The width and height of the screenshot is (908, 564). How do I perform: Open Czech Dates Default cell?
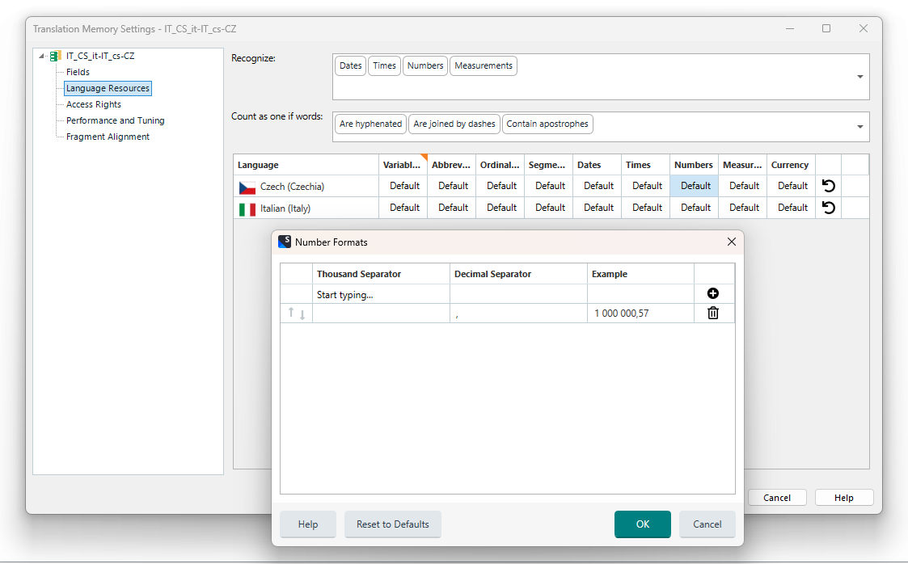[597, 186]
